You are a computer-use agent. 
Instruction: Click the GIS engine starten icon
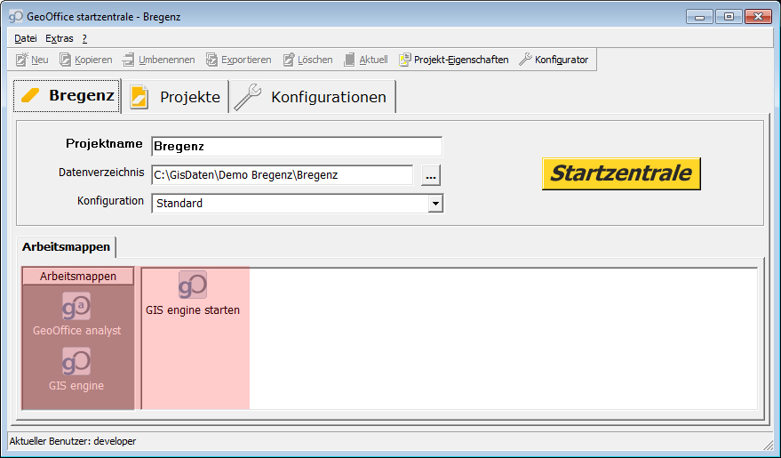coord(193,285)
